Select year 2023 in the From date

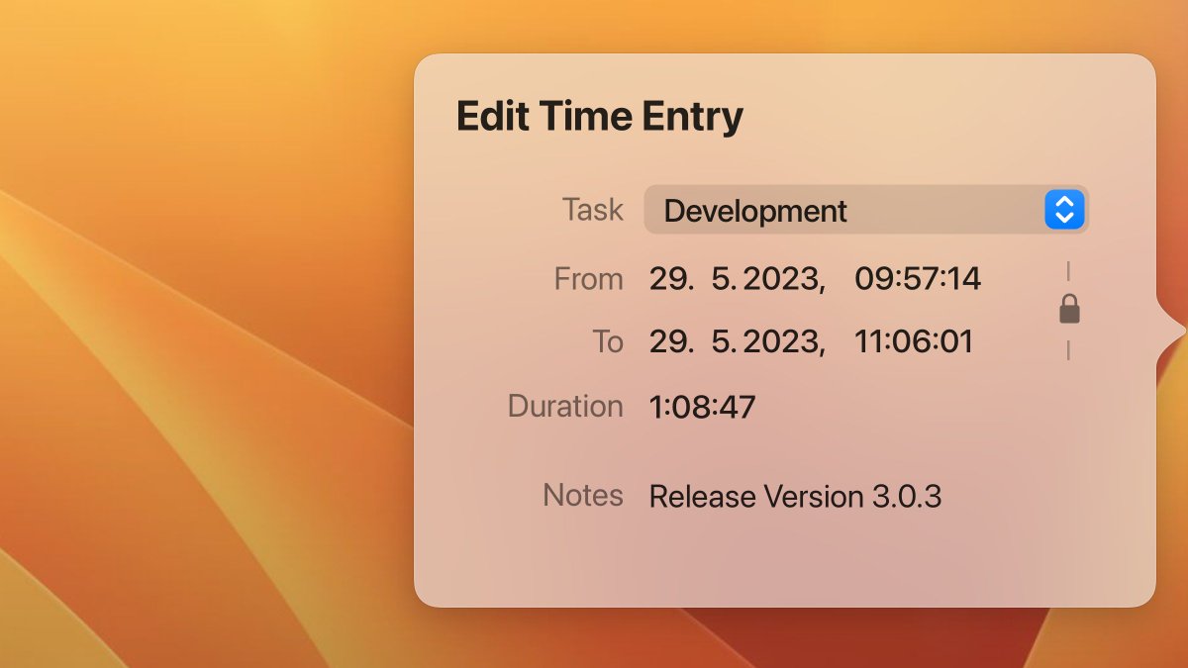click(x=780, y=279)
